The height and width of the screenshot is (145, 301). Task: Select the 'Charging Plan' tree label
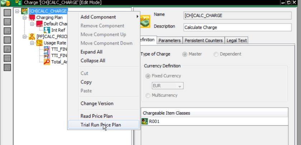point(49,18)
